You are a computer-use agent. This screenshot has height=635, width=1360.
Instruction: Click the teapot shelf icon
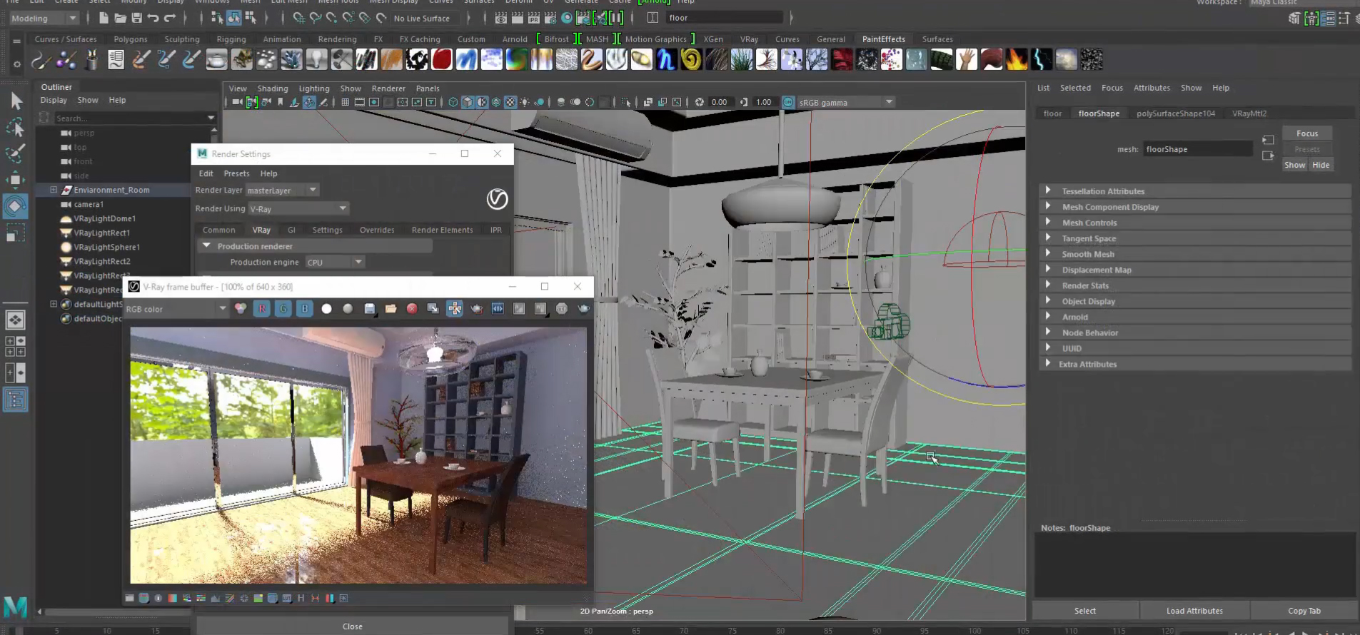(216, 60)
